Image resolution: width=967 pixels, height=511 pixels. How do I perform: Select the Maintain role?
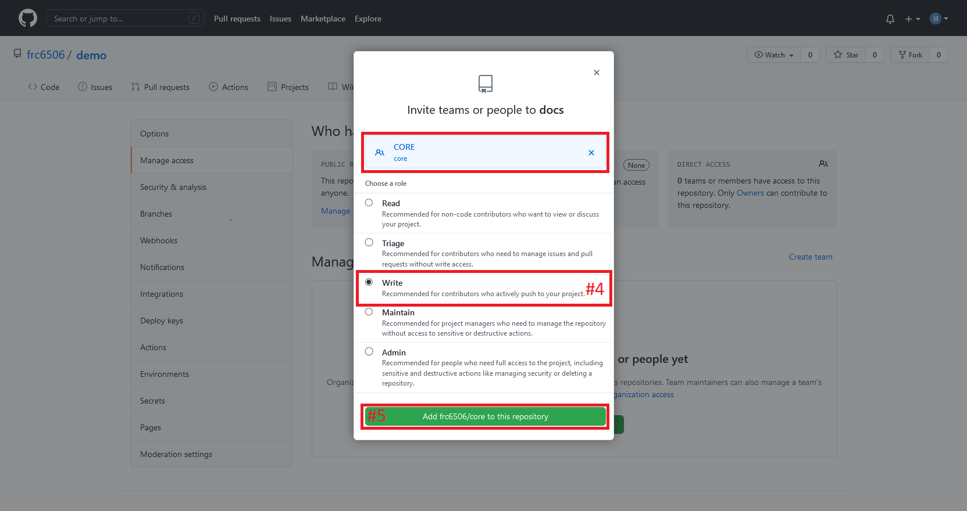click(369, 312)
